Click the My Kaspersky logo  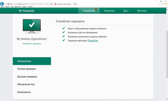coord(27,11)
